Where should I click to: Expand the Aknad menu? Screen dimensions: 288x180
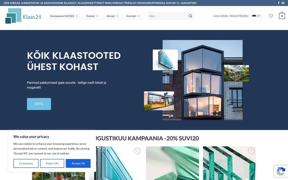[112, 16]
